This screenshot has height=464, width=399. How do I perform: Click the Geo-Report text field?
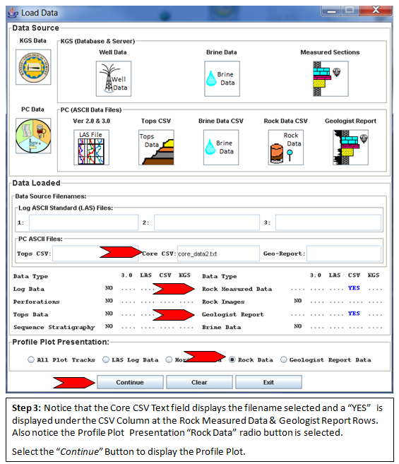(x=344, y=254)
